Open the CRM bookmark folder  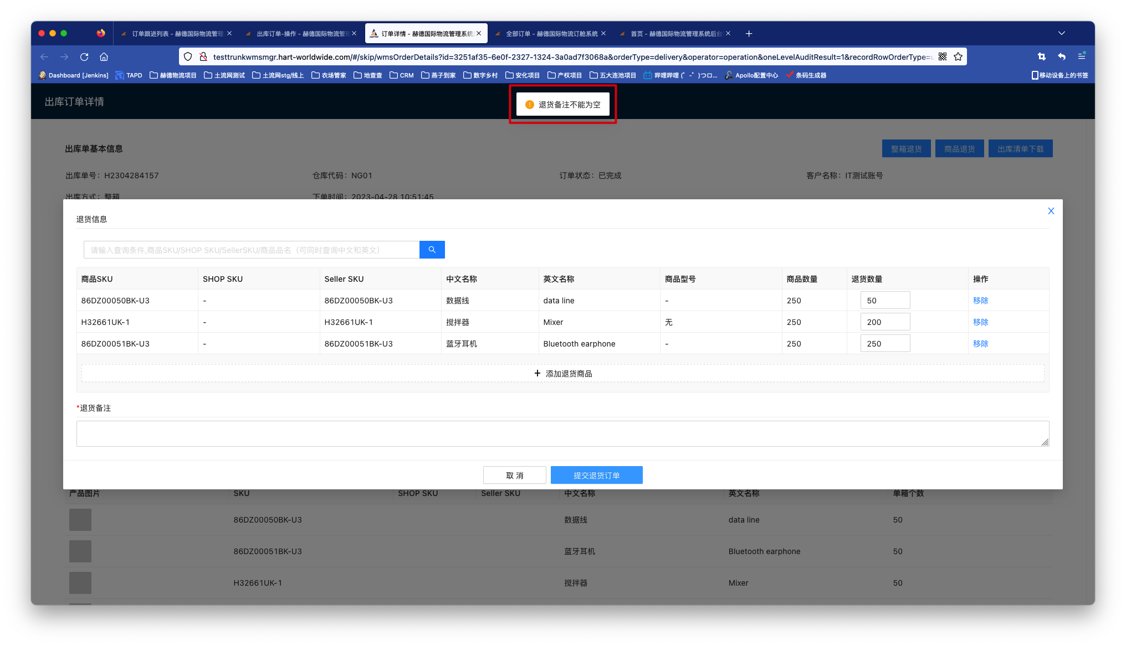point(402,75)
